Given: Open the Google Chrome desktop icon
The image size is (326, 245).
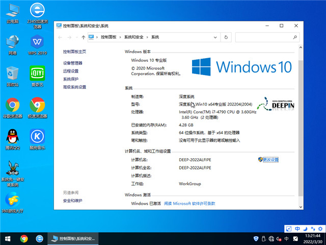Looking at the screenshot, I should click(x=12, y=105).
